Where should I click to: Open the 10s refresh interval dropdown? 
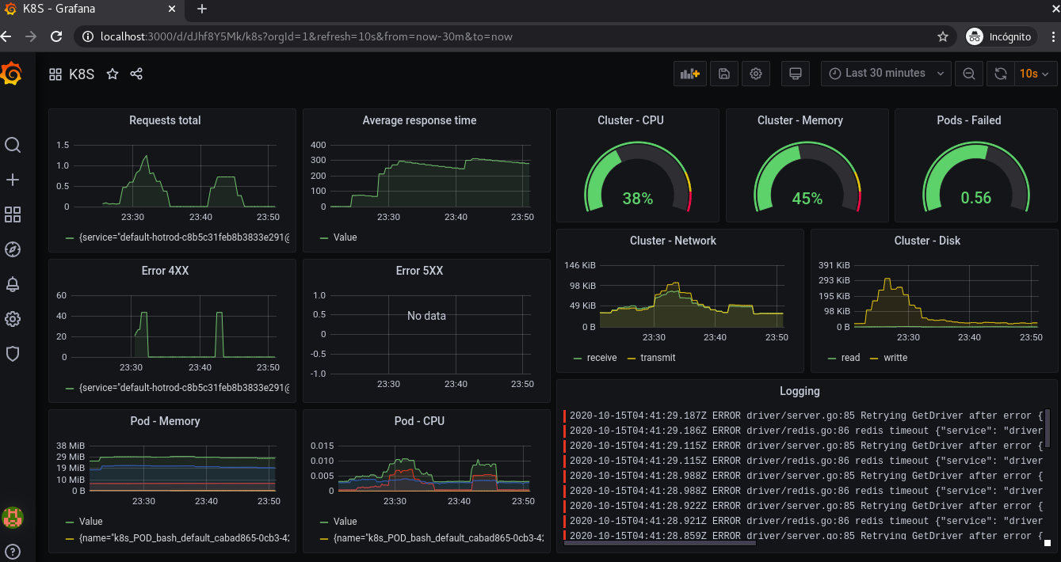click(1036, 74)
